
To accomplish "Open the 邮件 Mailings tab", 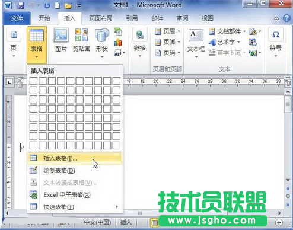I will pyautogui.click(x=157, y=18).
